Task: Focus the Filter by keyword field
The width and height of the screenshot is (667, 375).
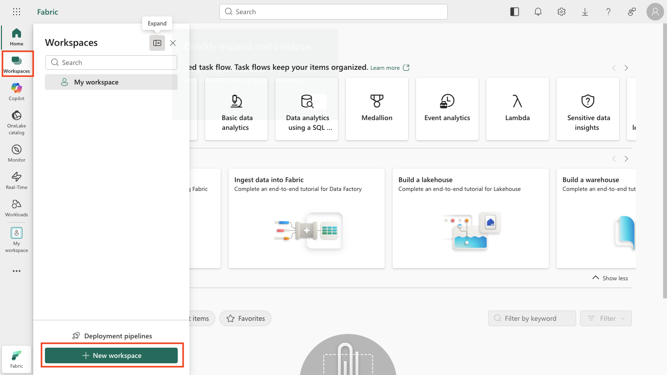Action: point(532,318)
